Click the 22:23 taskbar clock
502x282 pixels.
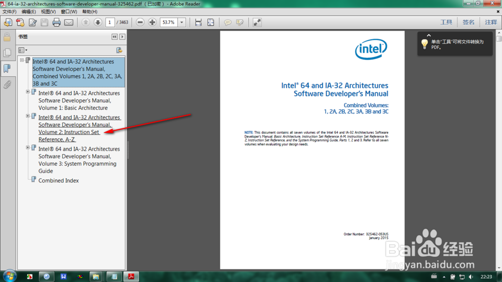486,276
